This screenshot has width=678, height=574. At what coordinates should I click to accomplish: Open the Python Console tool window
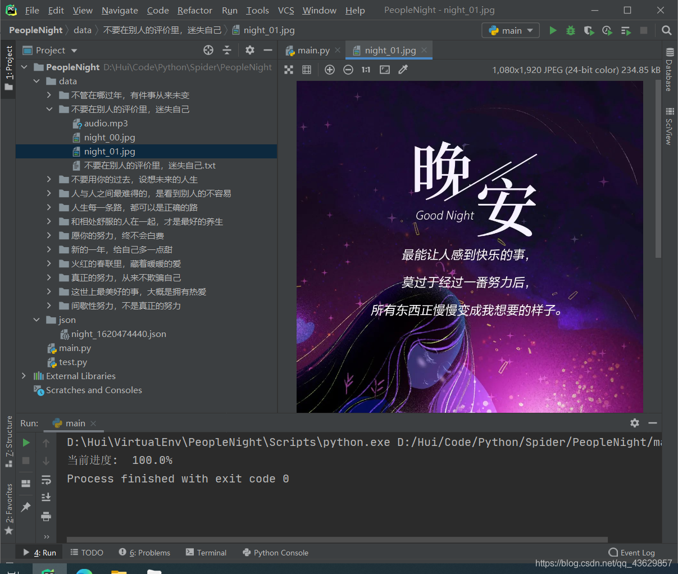275,553
